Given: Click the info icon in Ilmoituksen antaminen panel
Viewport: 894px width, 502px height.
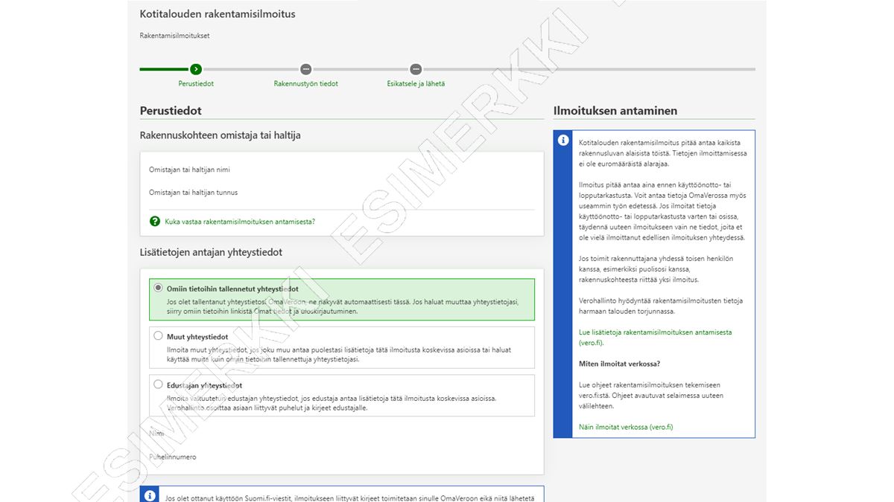Looking at the screenshot, I should point(563,141).
